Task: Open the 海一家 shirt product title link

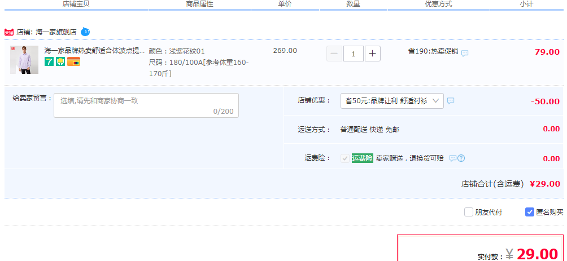Action: (94, 51)
